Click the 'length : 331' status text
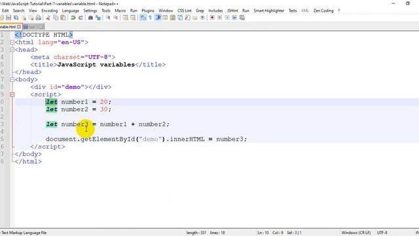Viewport: 419px width, 236px height. tap(196, 233)
